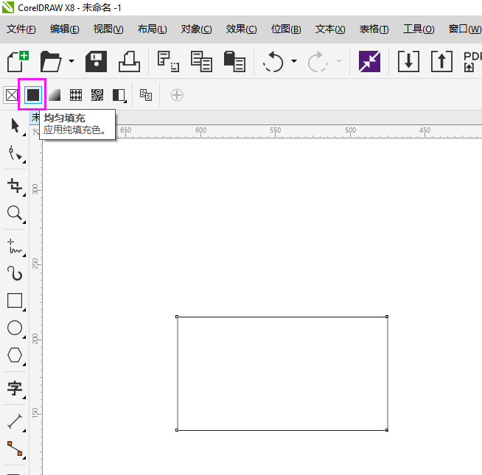482x475 pixels.
Task: Click the Import down-arrow button
Action: (408, 61)
